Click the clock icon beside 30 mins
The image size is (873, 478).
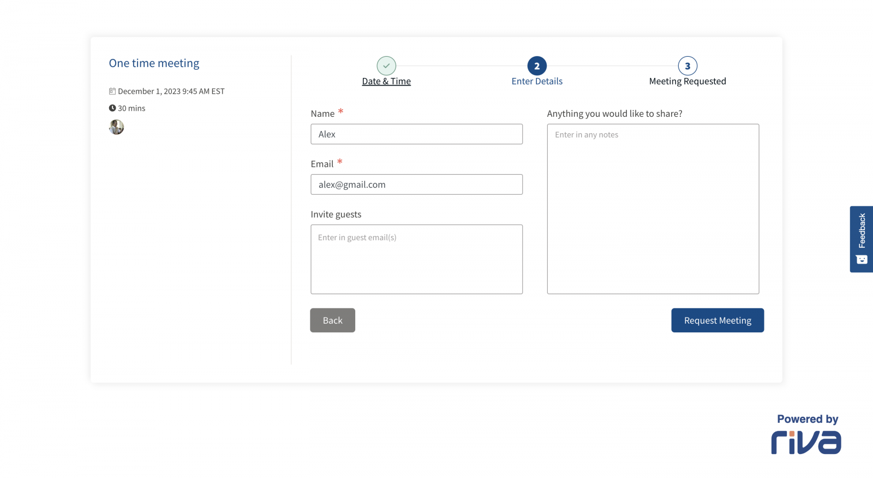click(x=112, y=108)
